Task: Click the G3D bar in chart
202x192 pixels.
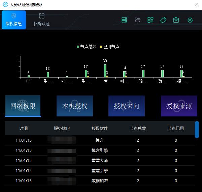Action: 29,76
